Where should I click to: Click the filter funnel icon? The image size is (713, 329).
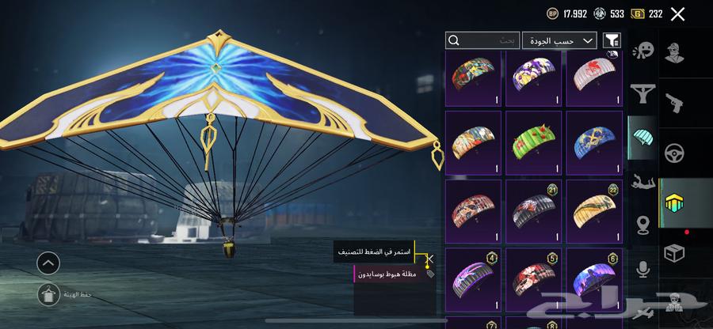coord(612,40)
